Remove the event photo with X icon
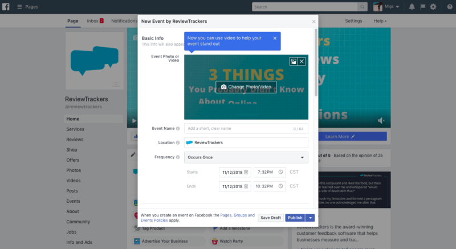Viewport: 456px width, 249px height. click(x=302, y=62)
